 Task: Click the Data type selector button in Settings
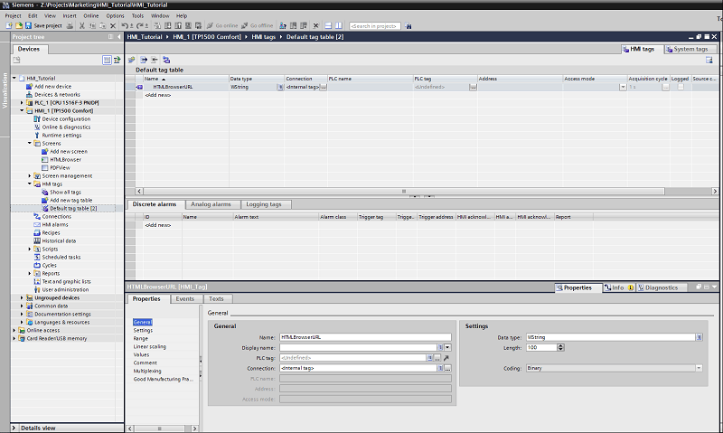tap(699, 337)
